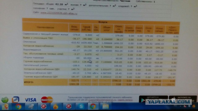
Task: Switch to the active Chrome window on taskbar
Action: [93, 107]
